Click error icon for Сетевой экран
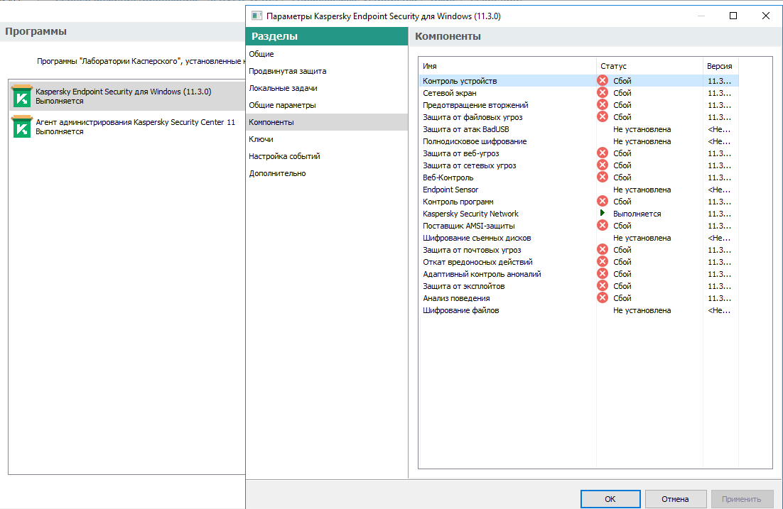783x509 pixels. point(603,92)
